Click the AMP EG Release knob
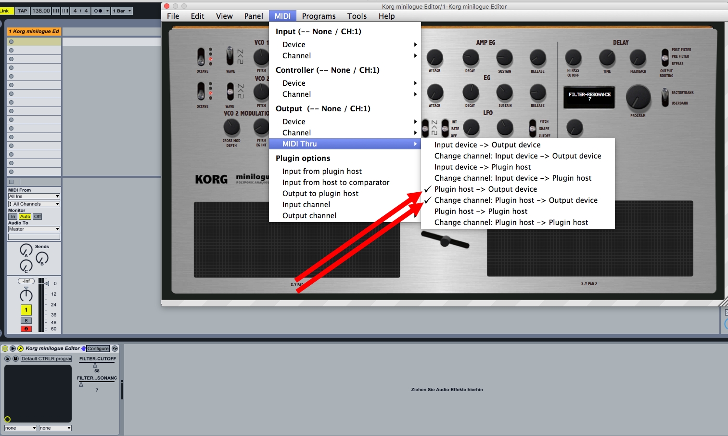 point(537,58)
